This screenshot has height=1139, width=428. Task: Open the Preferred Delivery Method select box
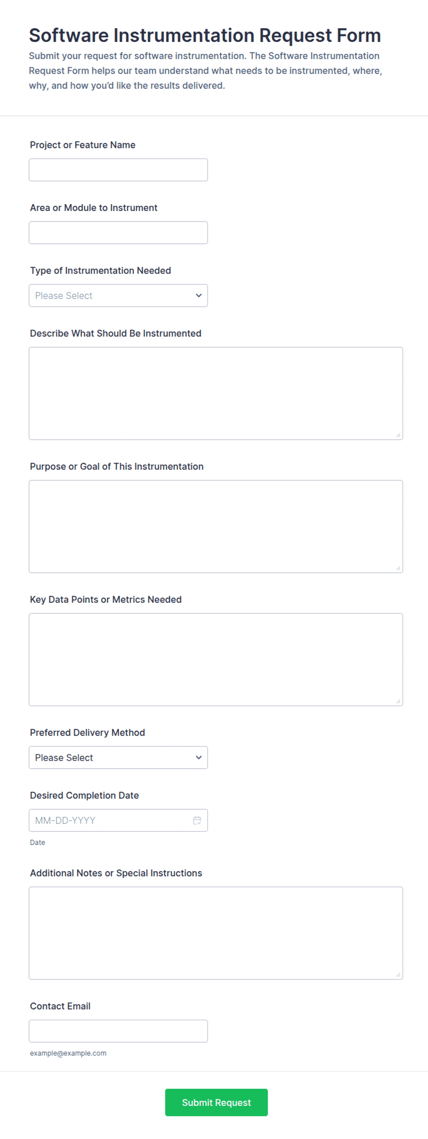(x=118, y=758)
